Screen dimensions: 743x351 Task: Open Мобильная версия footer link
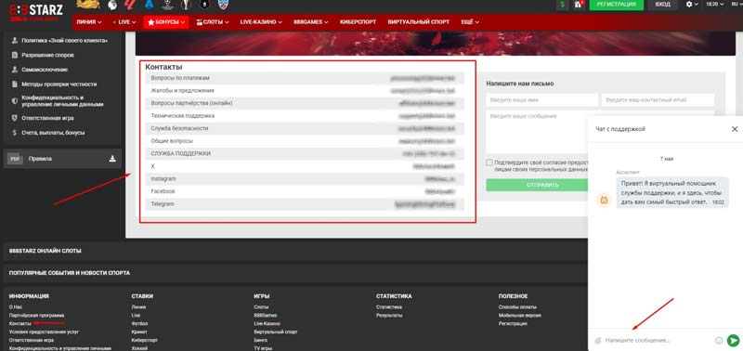click(x=520, y=316)
